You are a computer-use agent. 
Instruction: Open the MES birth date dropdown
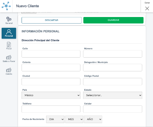[74, 119]
